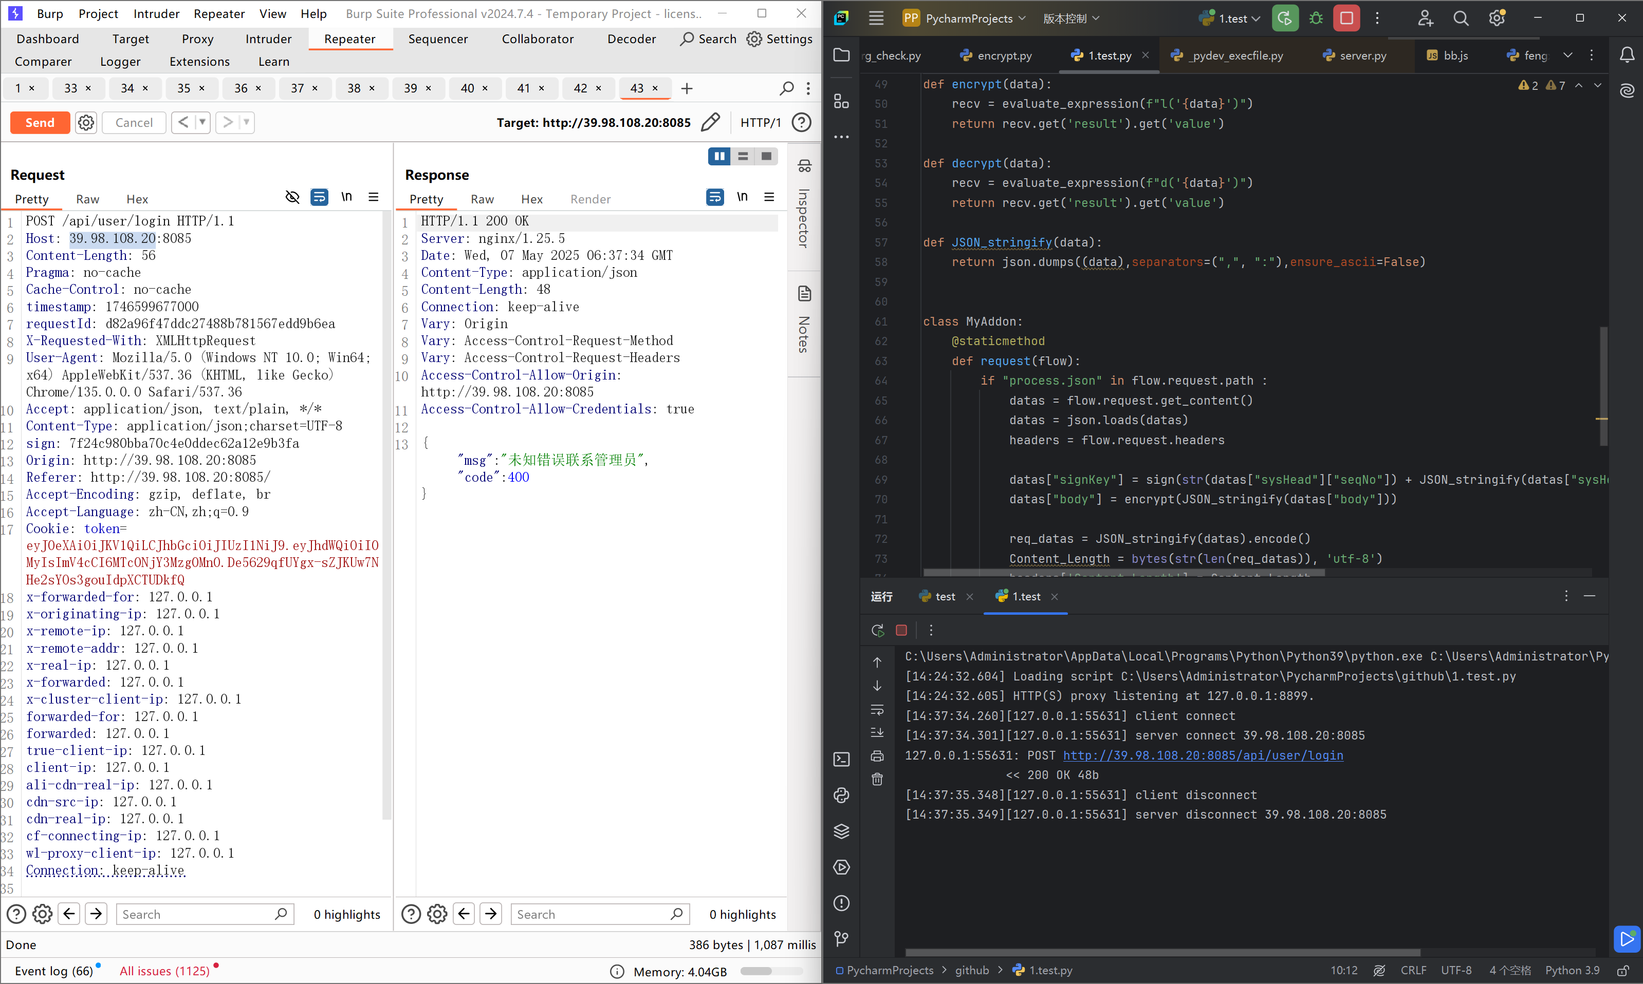Stop the running PyCharm process (red square)
This screenshot has height=984, width=1643.
coord(1346,18)
